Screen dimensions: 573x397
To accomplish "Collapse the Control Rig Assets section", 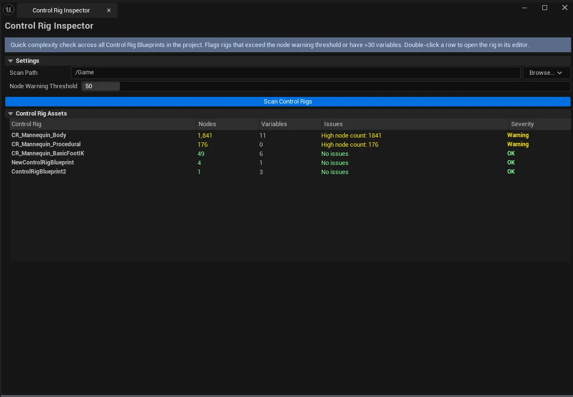I will pyautogui.click(x=11, y=114).
